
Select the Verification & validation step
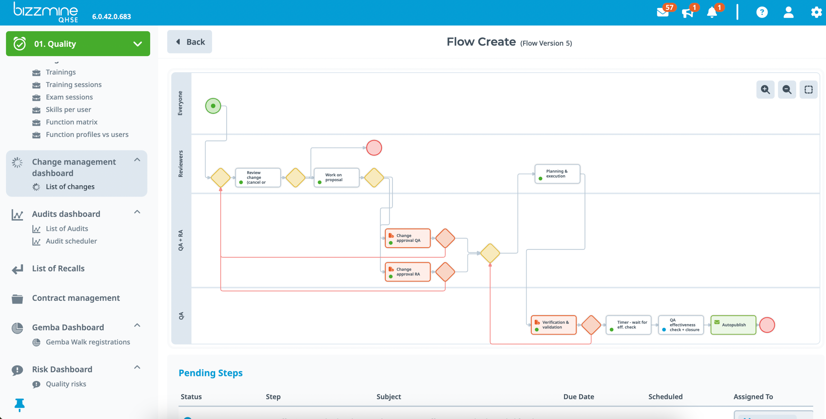(553, 325)
